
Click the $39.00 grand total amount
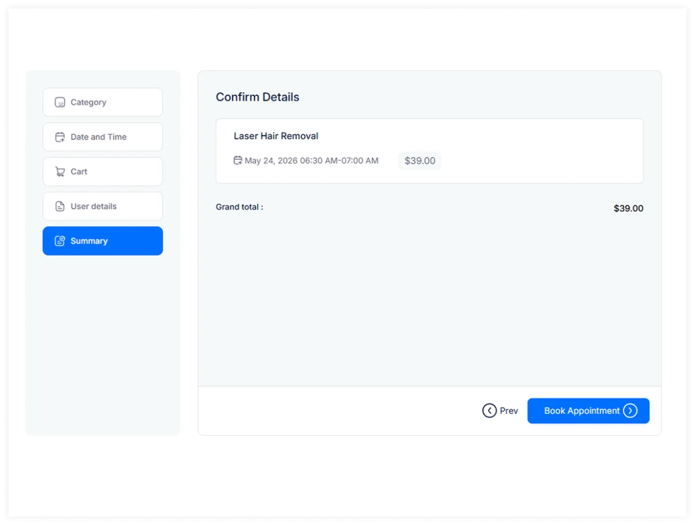click(628, 208)
